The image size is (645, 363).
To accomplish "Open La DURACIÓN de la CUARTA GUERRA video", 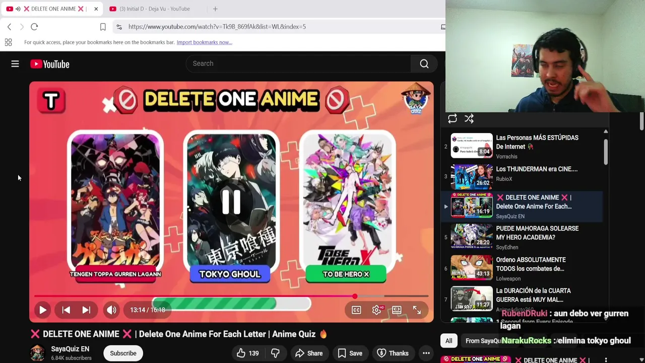I will pyautogui.click(x=522, y=299).
